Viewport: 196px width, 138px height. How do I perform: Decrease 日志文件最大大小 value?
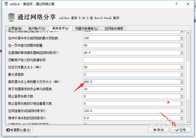[x=182, y=68]
